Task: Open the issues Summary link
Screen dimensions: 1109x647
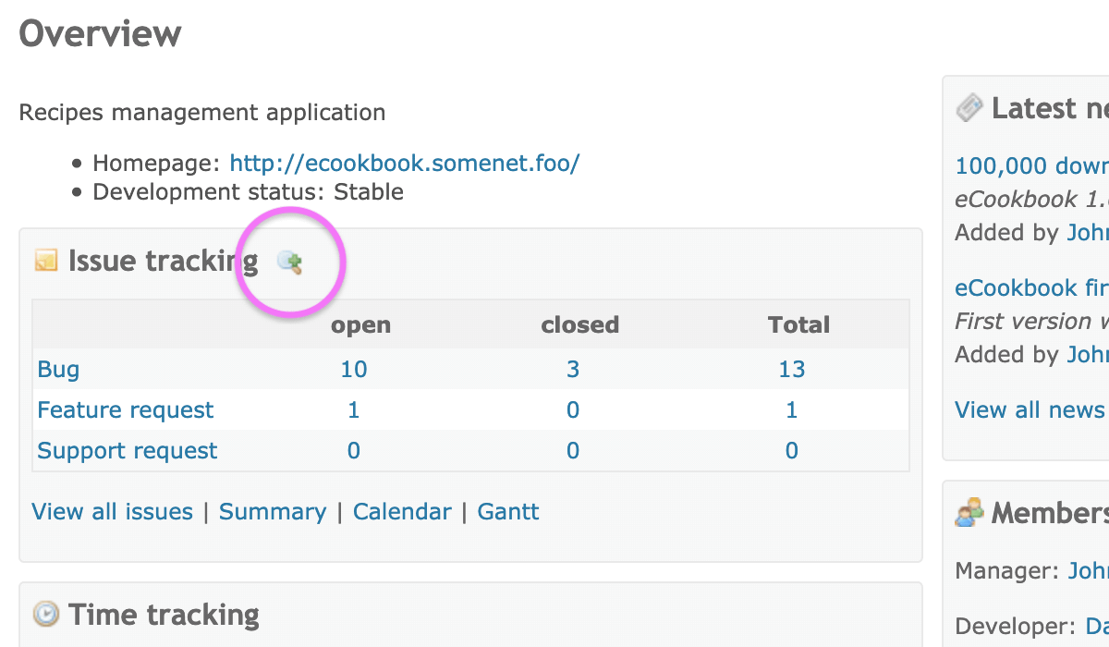Action: (x=273, y=512)
